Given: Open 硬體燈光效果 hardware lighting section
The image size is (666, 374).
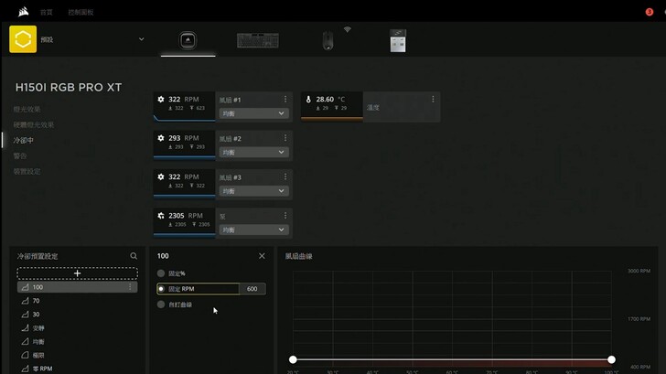Looking at the screenshot, I should coord(34,124).
